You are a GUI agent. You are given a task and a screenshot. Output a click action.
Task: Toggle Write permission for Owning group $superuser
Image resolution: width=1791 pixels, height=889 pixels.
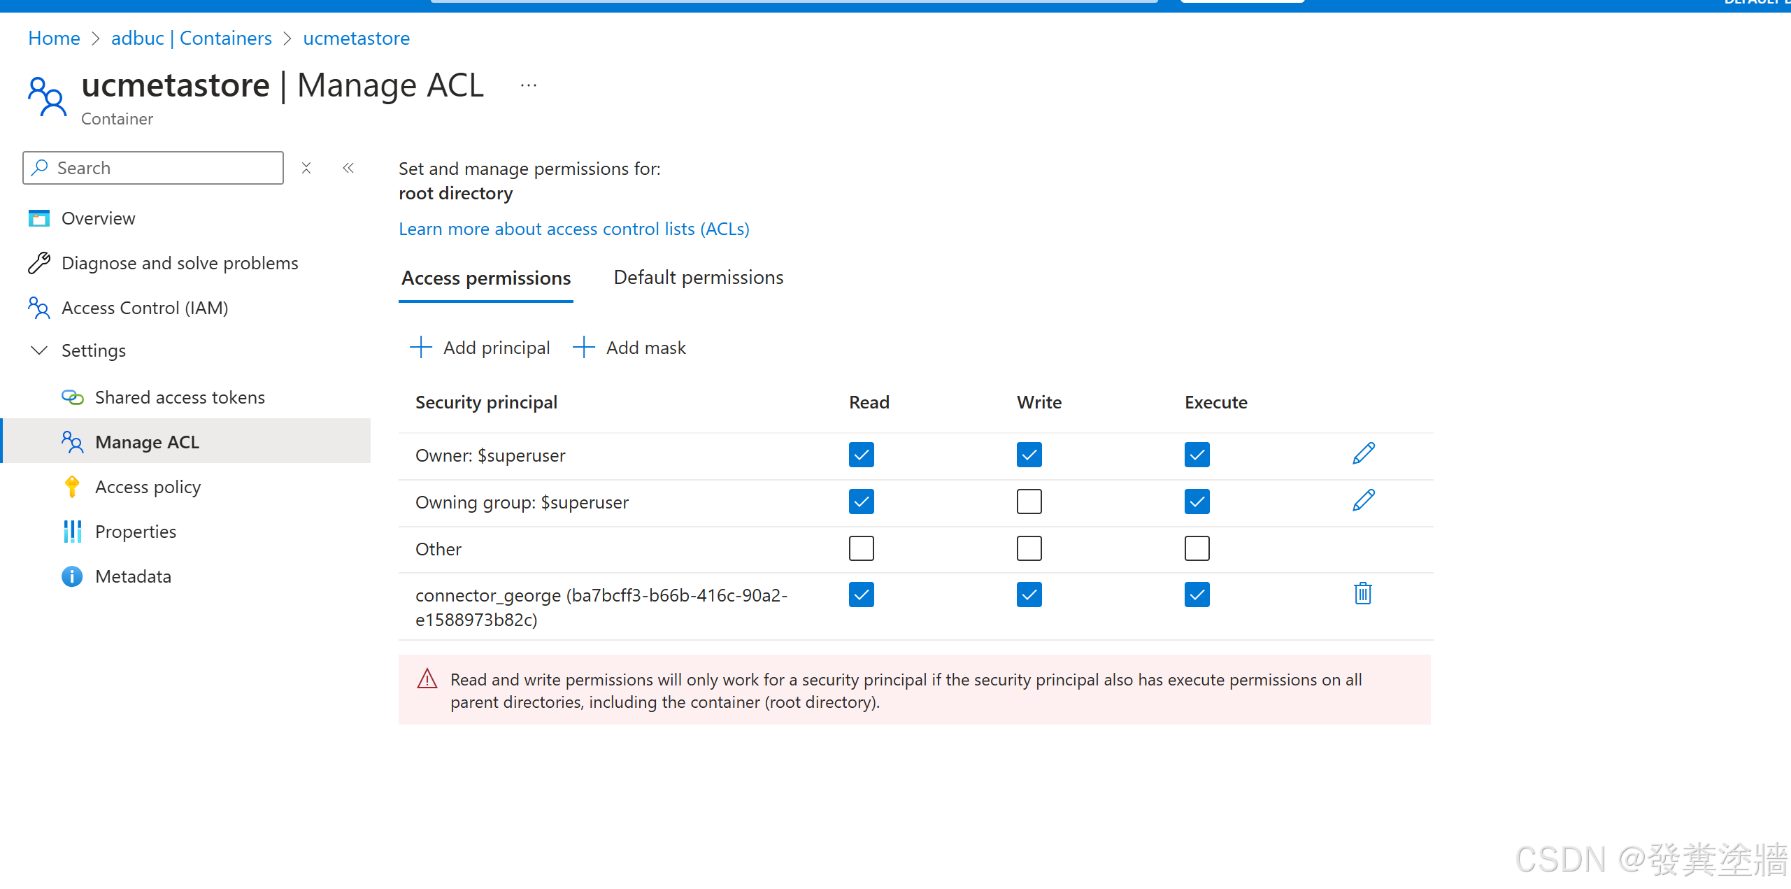pos(1029,502)
